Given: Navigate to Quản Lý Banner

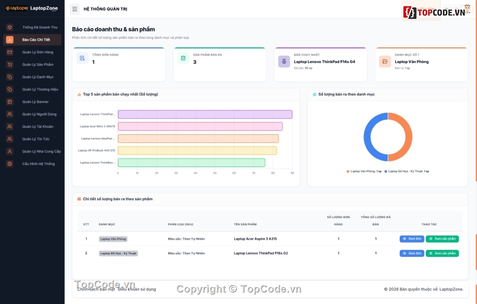Looking at the screenshot, I should (32, 102).
